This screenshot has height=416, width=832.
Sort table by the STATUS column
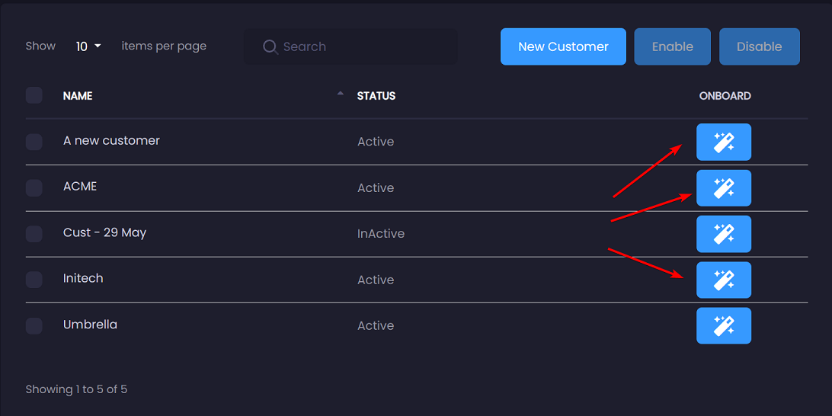376,96
